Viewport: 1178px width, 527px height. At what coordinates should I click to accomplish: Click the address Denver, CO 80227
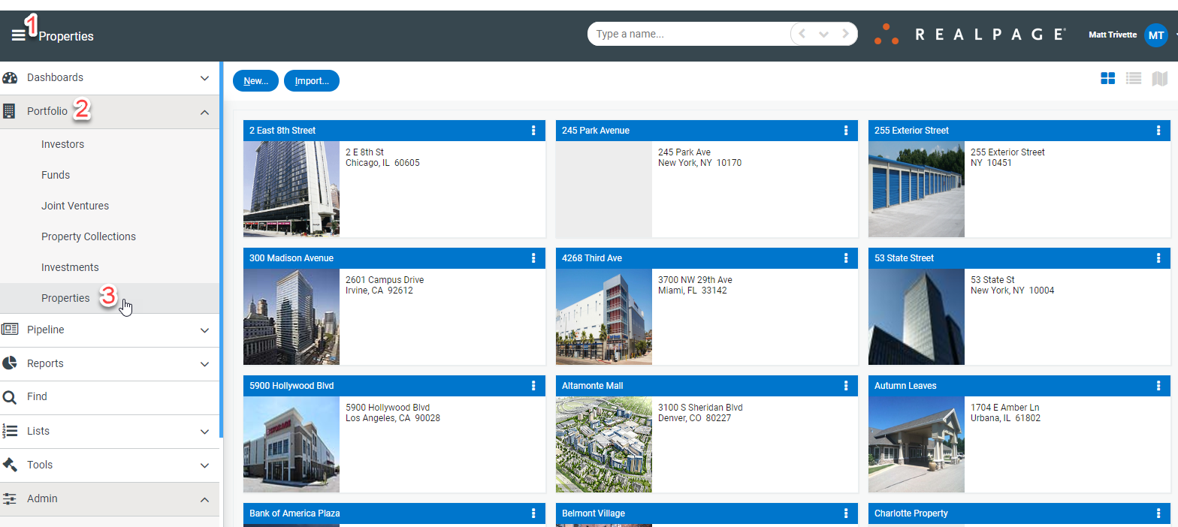pos(695,418)
